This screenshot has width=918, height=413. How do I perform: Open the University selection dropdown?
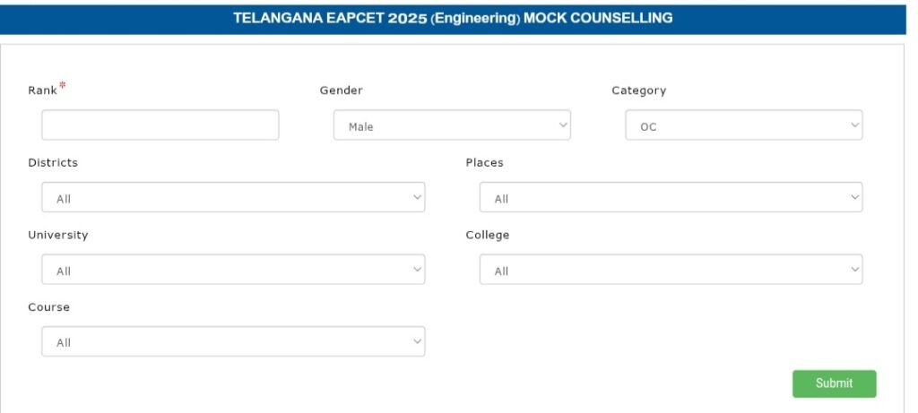point(233,270)
